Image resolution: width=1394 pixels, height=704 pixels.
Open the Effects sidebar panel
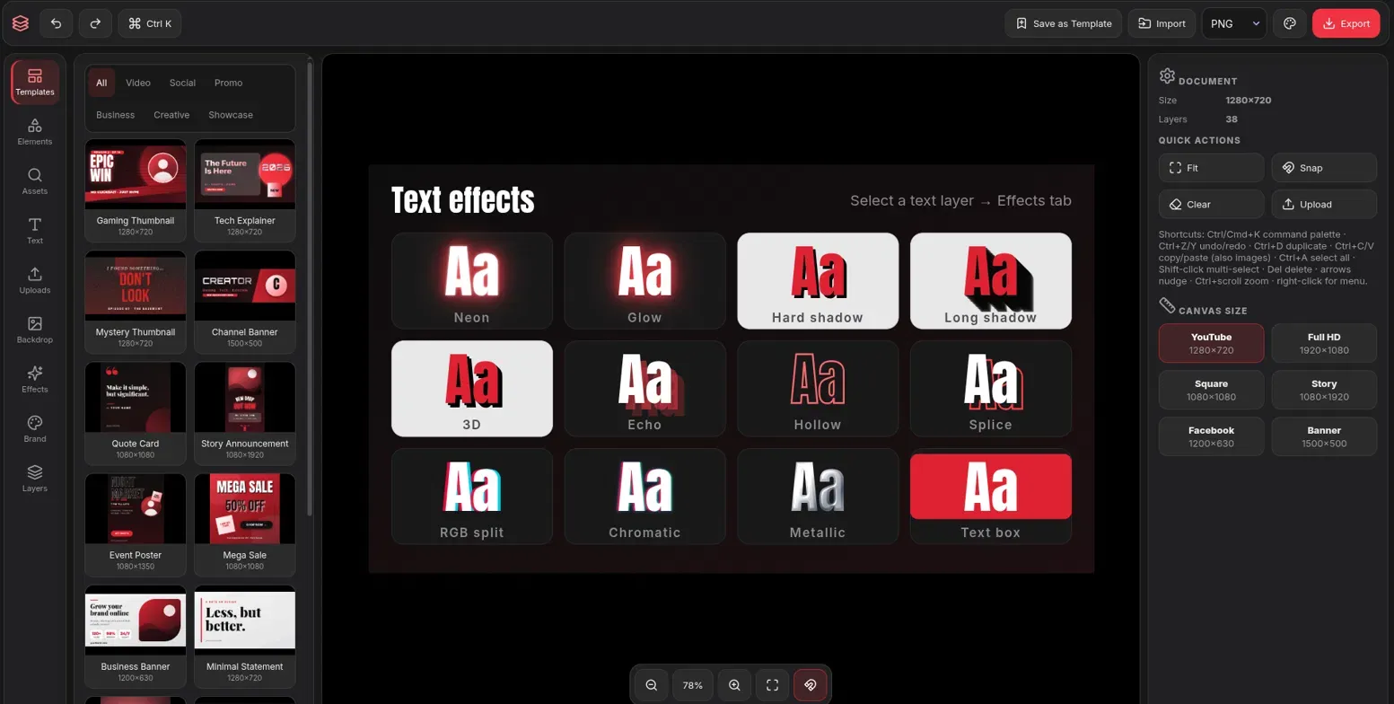coord(35,380)
